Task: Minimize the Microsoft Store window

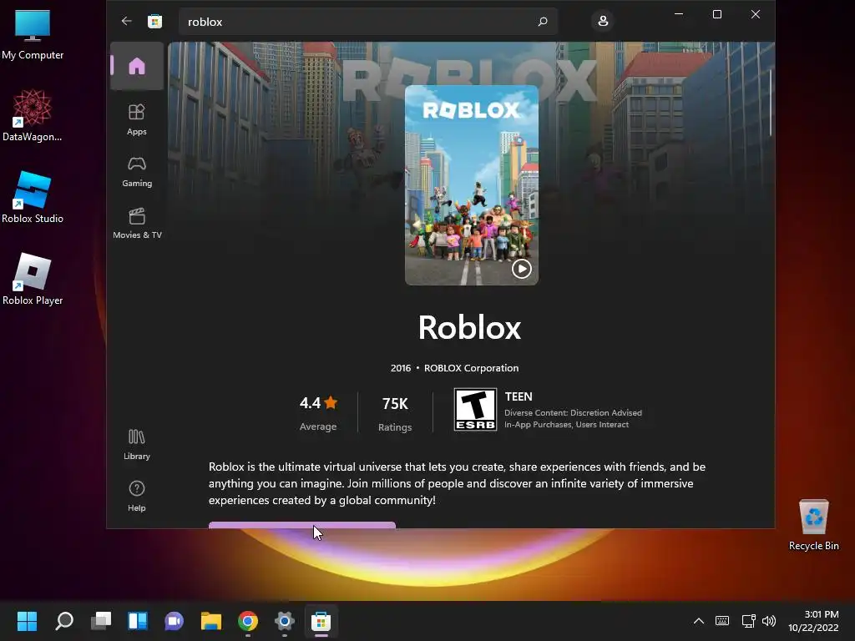Action: point(679,14)
